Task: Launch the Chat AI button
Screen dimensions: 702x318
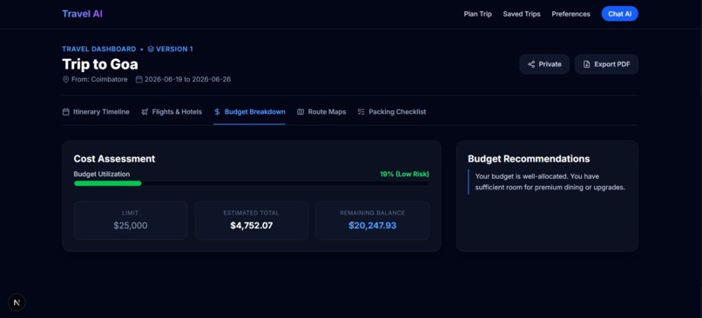Action: click(x=619, y=14)
